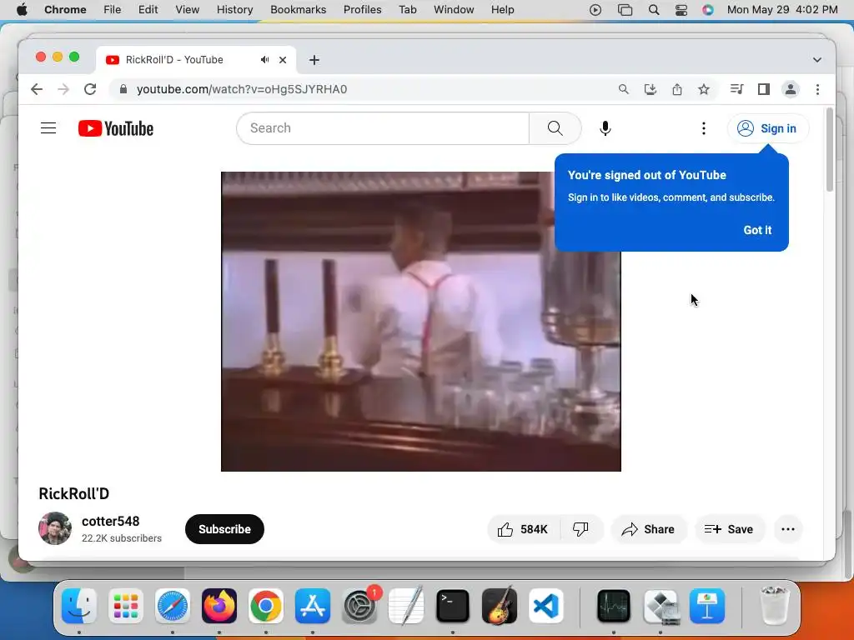Viewport: 854px width, 640px height.
Task: Open cotter548 channel avatar
Action: tap(55, 528)
